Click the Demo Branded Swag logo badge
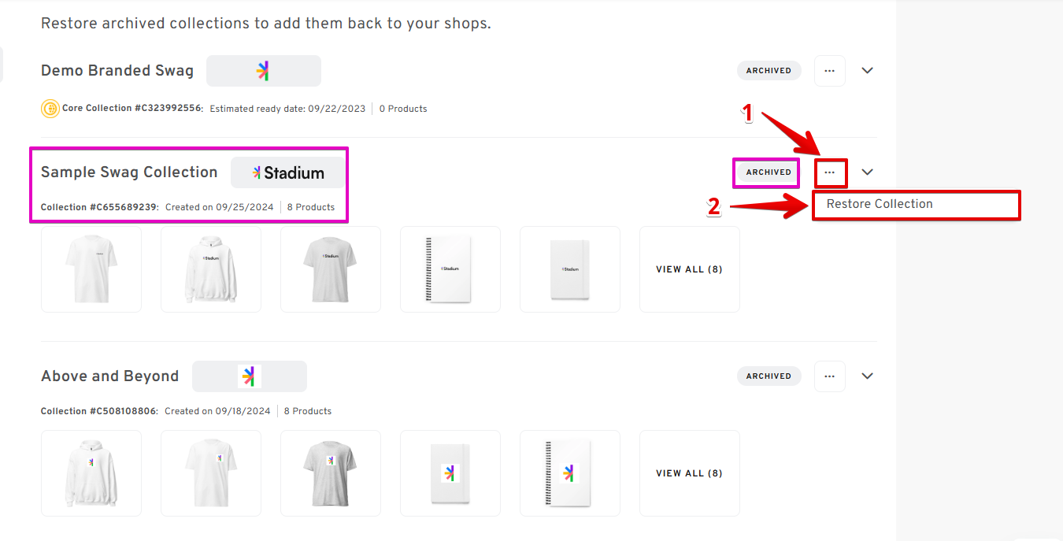1063x541 pixels. (263, 71)
